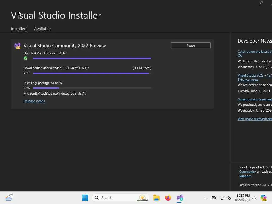Image resolution: width=272 pixels, height=204 pixels.
Task: Click the 'Updated Visual Studio Installer' status text
Action: pyautogui.click(x=45, y=53)
